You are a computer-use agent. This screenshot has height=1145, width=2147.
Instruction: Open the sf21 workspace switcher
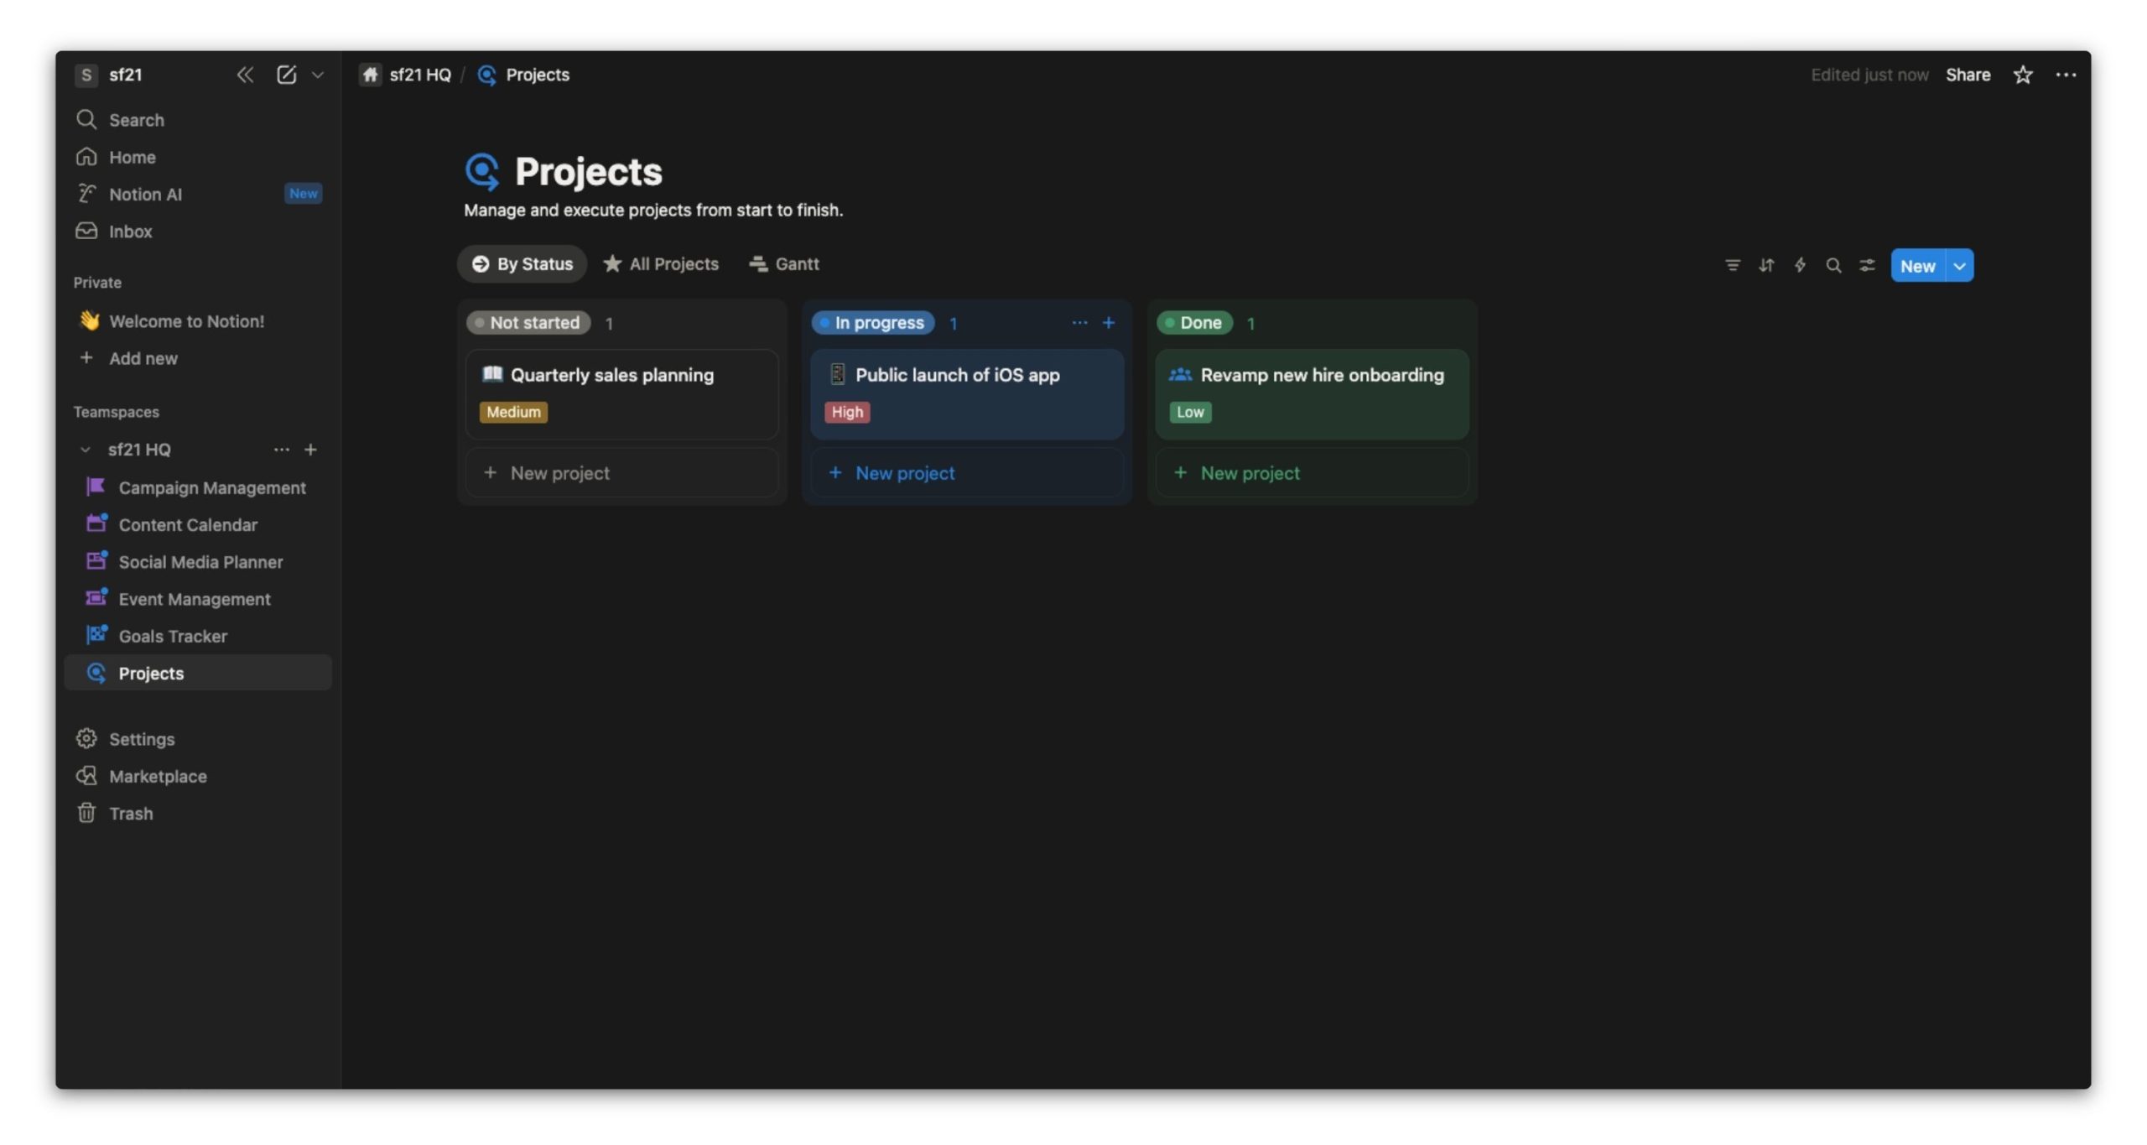[124, 75]
